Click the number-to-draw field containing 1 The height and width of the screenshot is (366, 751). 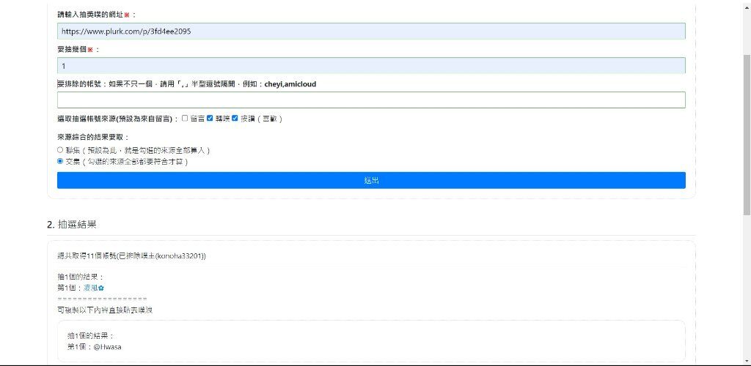371,65
